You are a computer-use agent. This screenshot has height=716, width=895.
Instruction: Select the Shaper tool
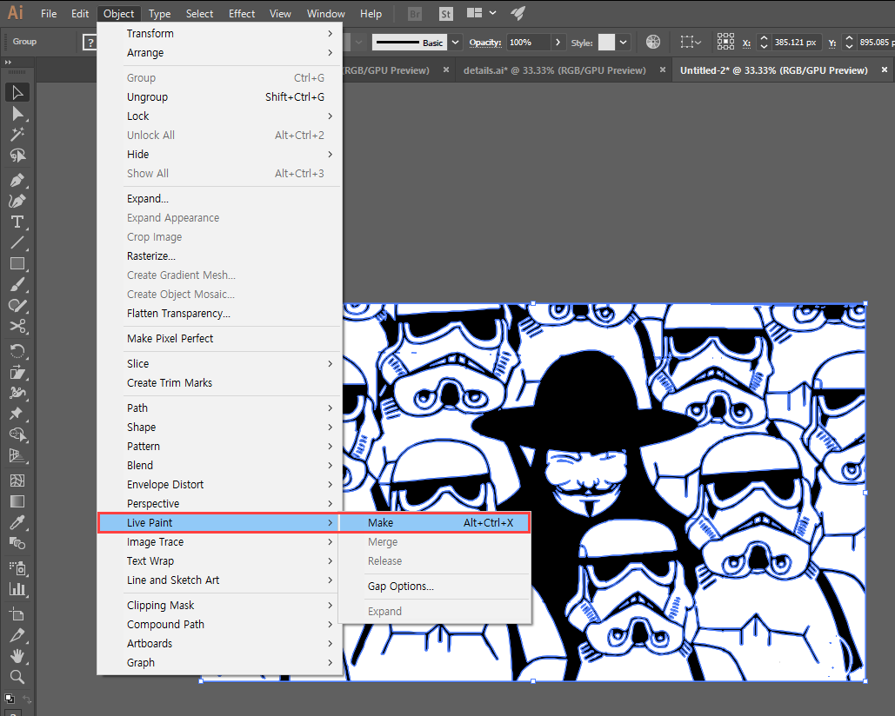pyautogui.click(x=17, y=306)
